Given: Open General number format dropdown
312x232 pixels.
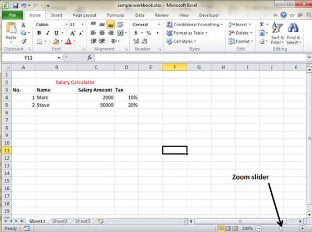Looking at the screenshot, I should tap(159, 25).
